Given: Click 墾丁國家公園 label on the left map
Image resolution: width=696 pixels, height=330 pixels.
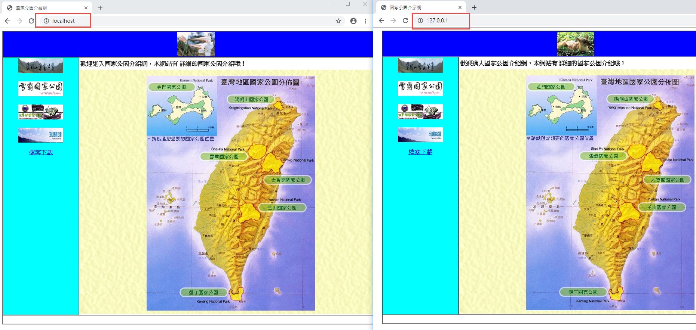Looking at the screenshot, I should click(x=203, y=292).
